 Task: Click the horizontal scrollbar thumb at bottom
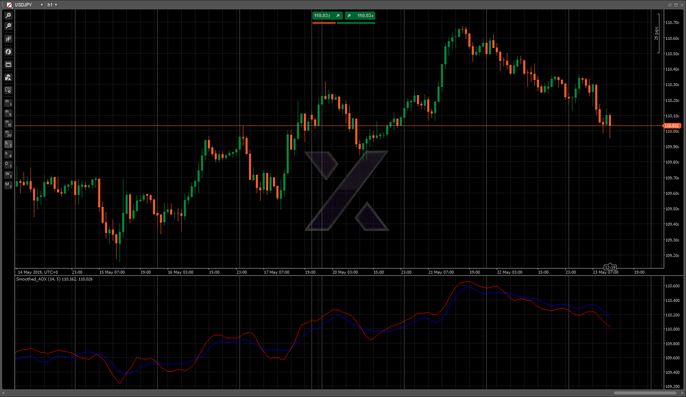click(645, 393)
